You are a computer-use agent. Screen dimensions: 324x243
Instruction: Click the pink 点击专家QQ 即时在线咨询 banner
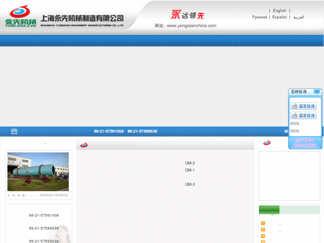(x=305, y=143)
